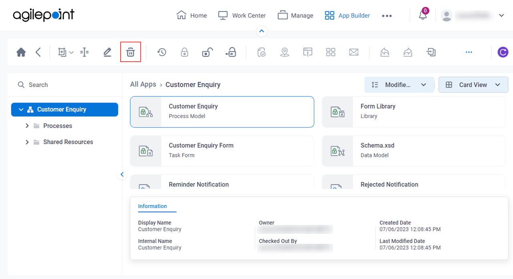Click the Created Date value text
This screenshot has width=513, height=279.
tap(410, 229)
